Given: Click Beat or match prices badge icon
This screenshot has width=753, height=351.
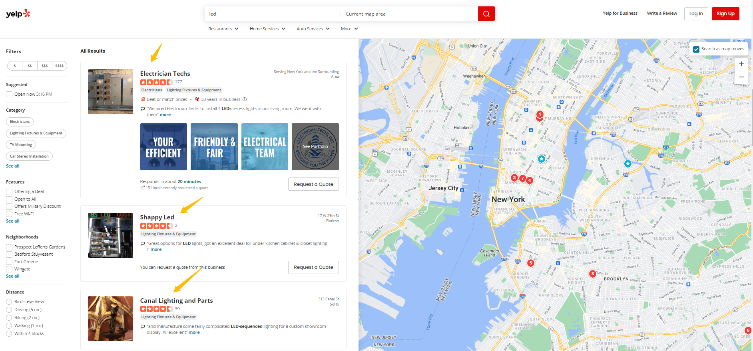Looking at the screenshot, I should tap(143, 99).
